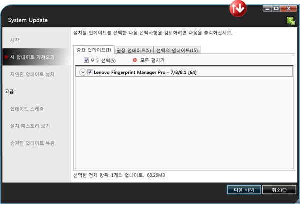
Task: Minimize the System Update window
Action: click(267, 9)
